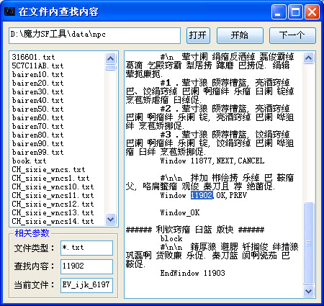Click the highlighted 11902 text in content

[x=202, y=195]
